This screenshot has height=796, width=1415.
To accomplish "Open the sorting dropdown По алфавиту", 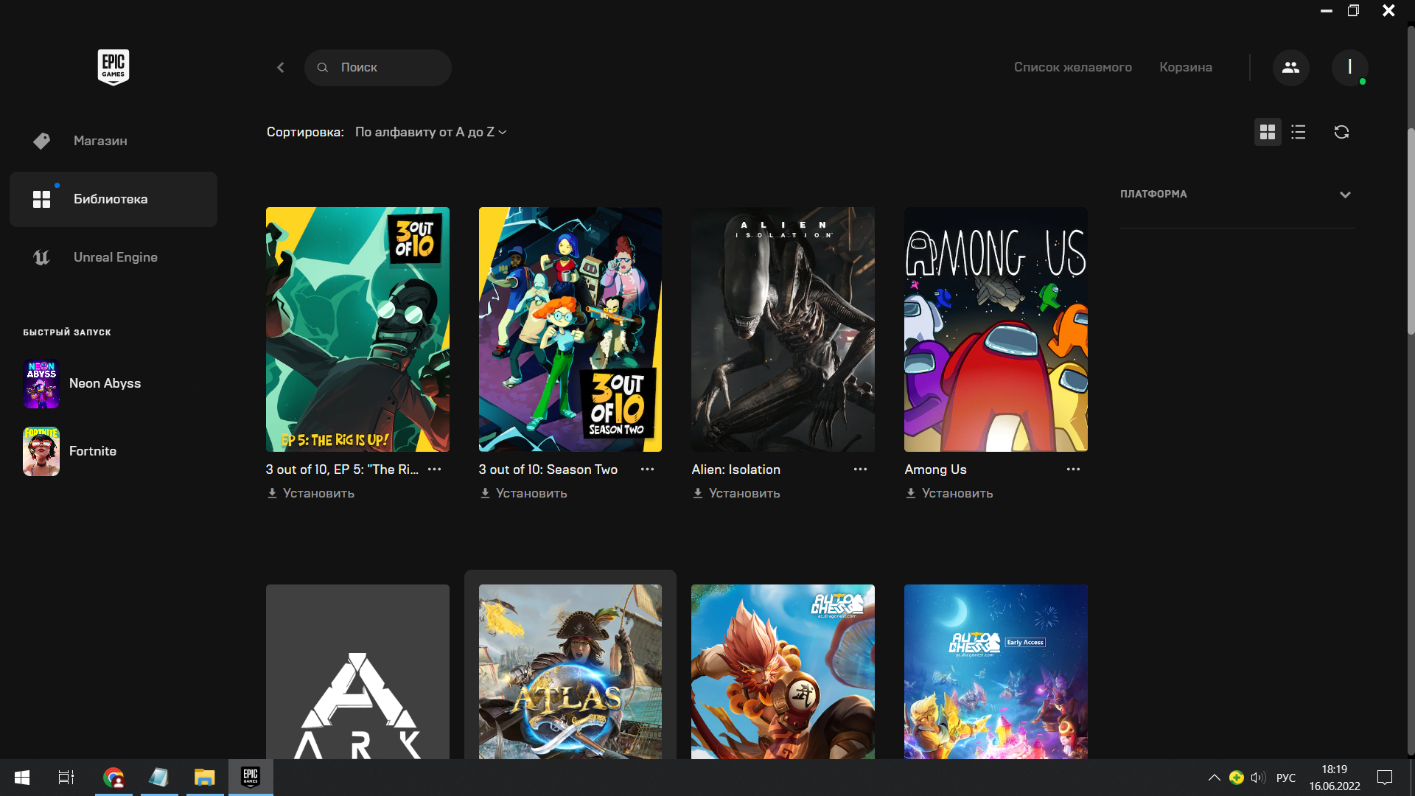I will point(430,132).
